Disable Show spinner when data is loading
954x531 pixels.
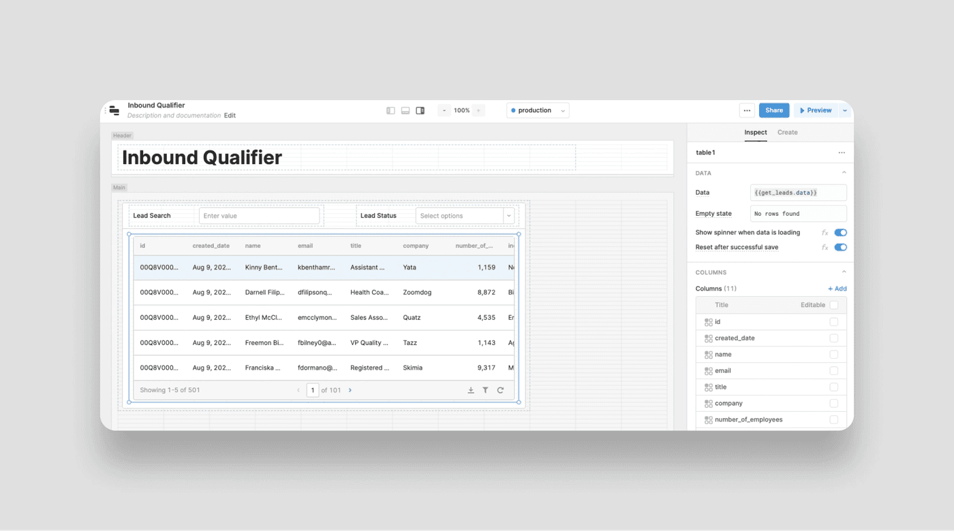point(840,233)
